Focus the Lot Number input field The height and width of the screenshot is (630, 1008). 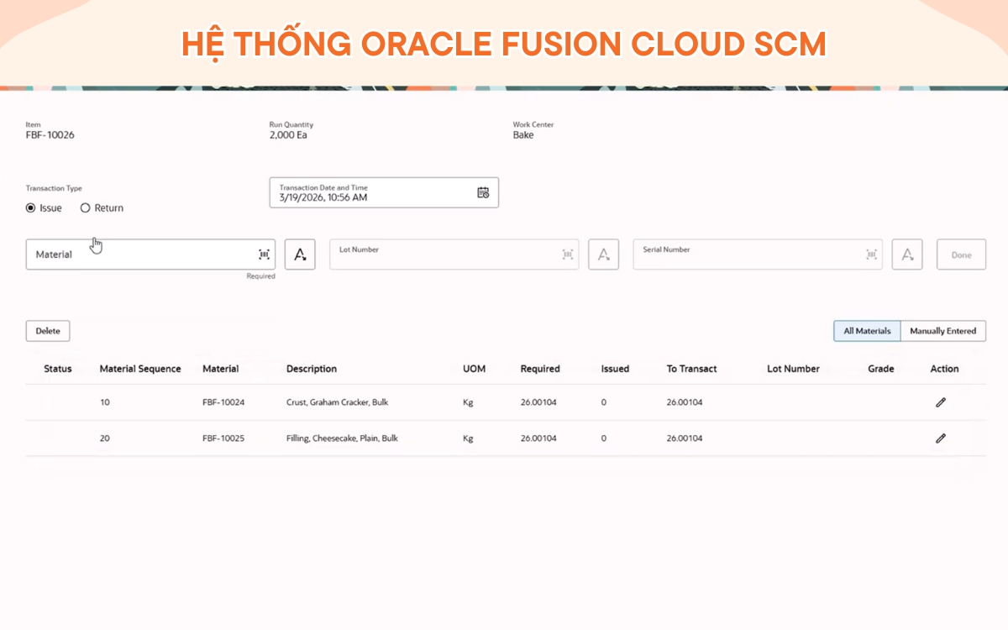coord(454,255)
